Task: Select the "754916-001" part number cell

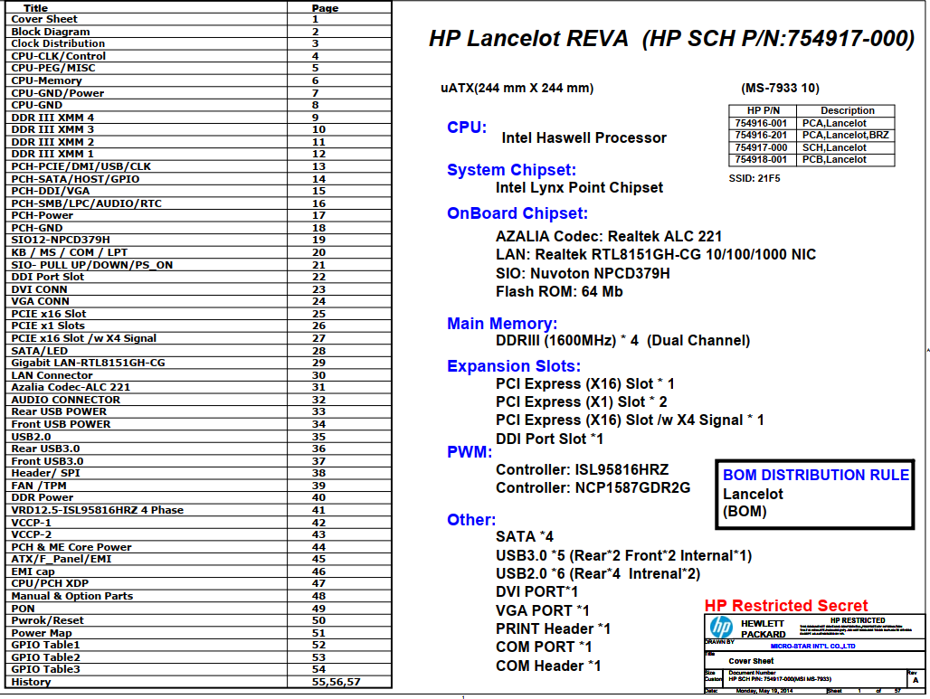Action: click(761, 123)
